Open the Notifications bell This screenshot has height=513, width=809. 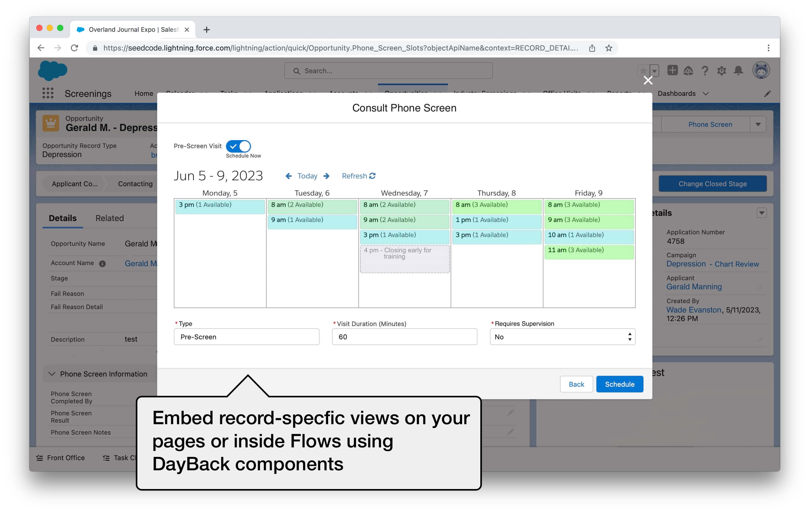click(738, 71)
